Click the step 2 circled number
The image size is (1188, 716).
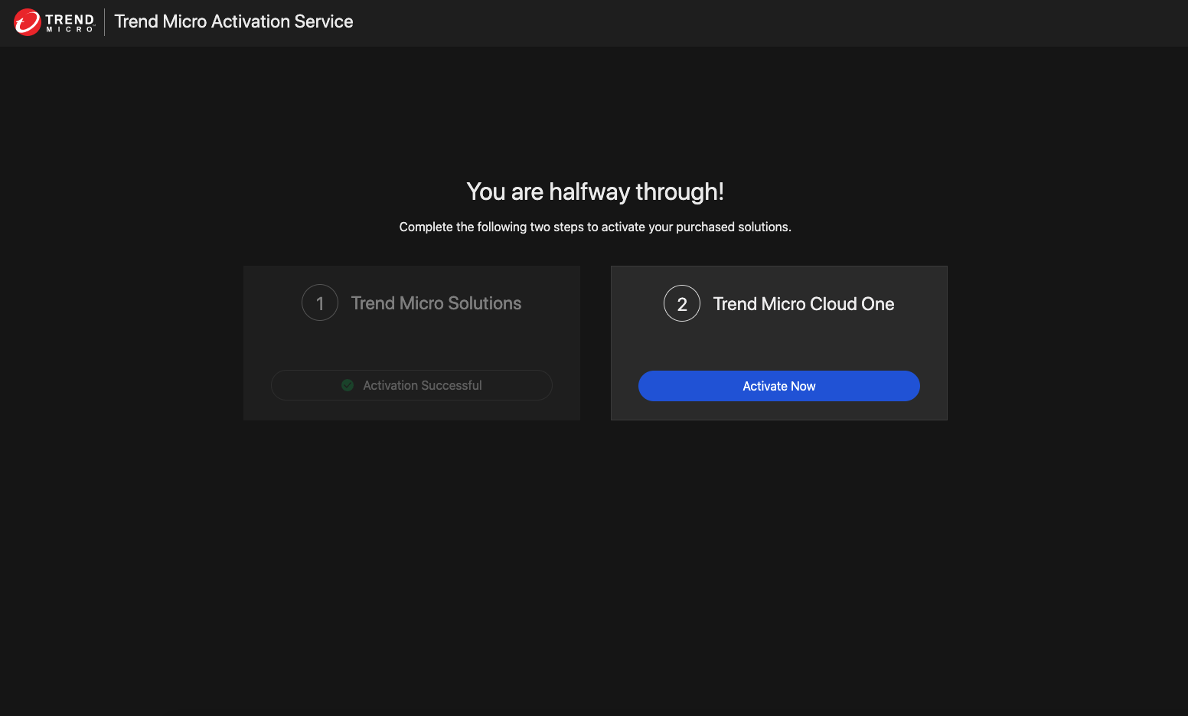pyautogui.click(x=682, y=304)
